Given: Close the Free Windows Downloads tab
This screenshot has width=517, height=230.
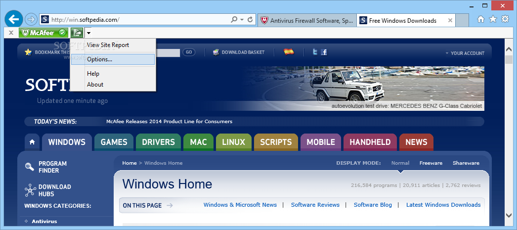Looking at the screenshot, I should (450, 20).
